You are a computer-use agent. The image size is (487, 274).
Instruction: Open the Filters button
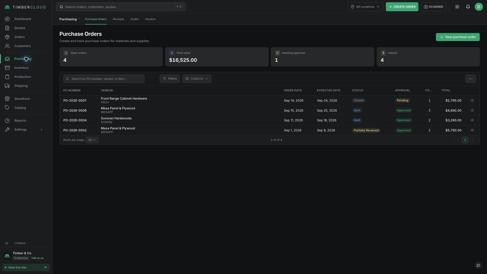170,79
